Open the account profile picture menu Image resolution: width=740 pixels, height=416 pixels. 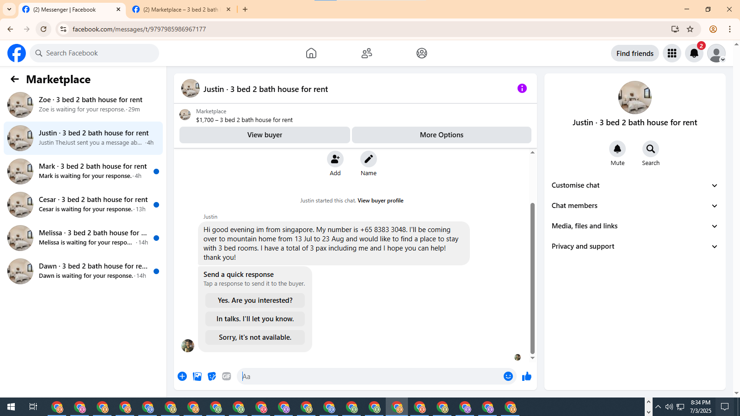coord(716,53)
